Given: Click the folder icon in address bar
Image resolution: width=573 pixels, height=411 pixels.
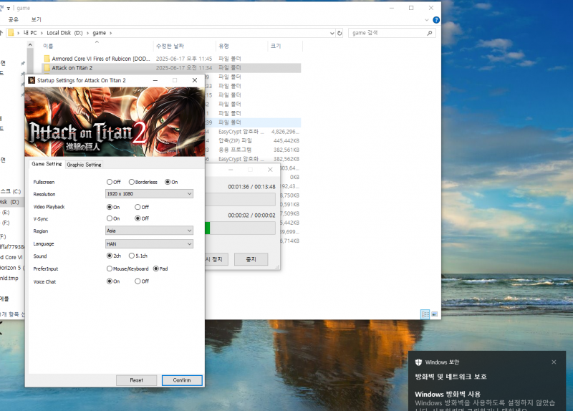Looking at the screenshot, I should coord(11,33).
